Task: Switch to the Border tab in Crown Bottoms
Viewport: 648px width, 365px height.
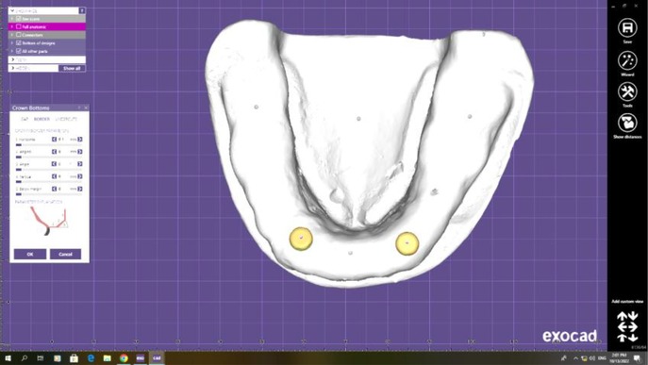Action: click(42, 119)
